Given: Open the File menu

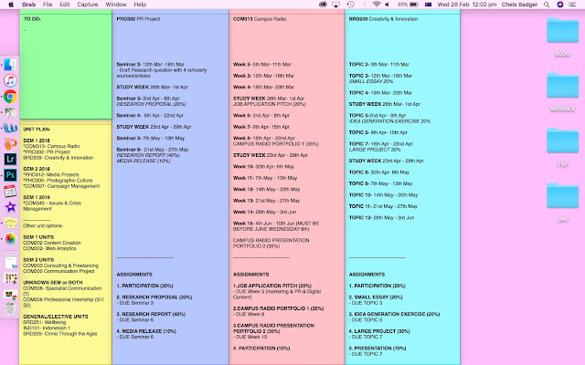Looking at the screenshot, I should tap(48, 5).
